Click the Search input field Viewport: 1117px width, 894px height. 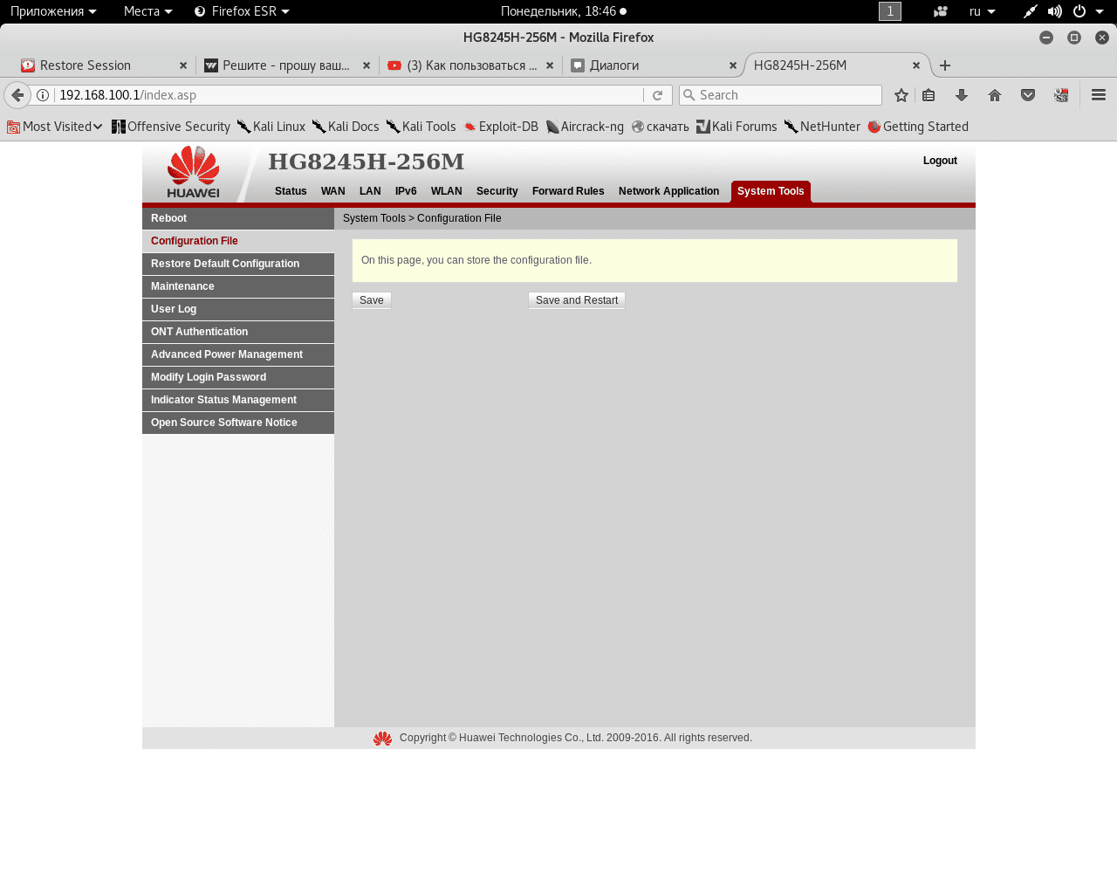(x=780, y=95)
